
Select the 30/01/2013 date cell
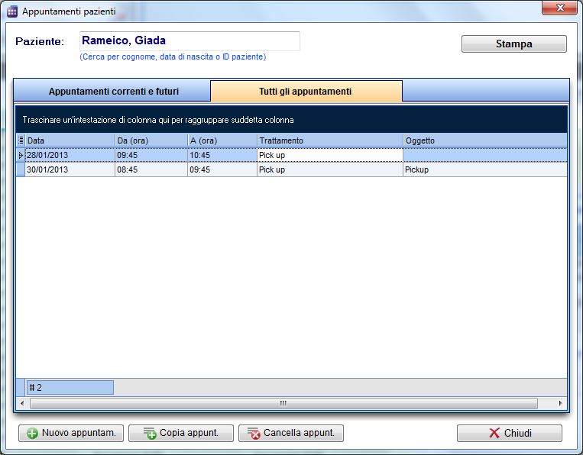click(x=70, y=169)
